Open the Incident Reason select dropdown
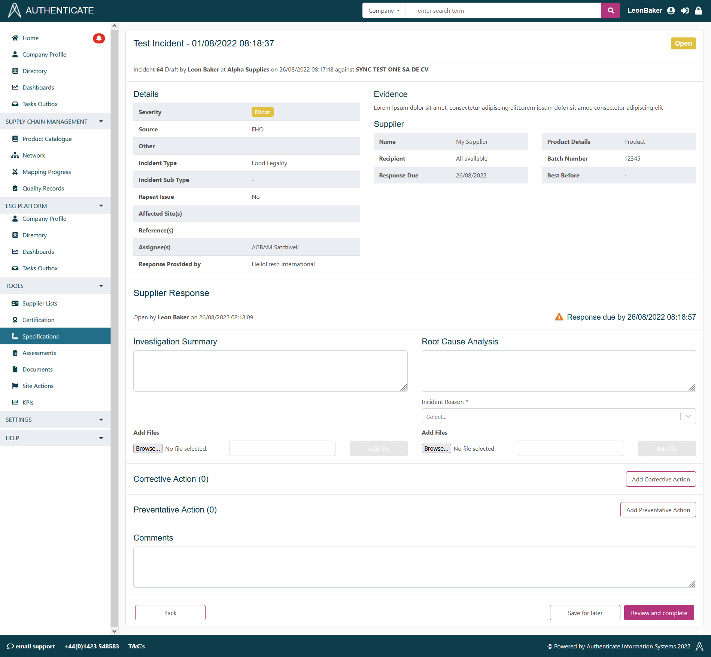The width and height of the screenshot is (711, 657). (558, 416)
